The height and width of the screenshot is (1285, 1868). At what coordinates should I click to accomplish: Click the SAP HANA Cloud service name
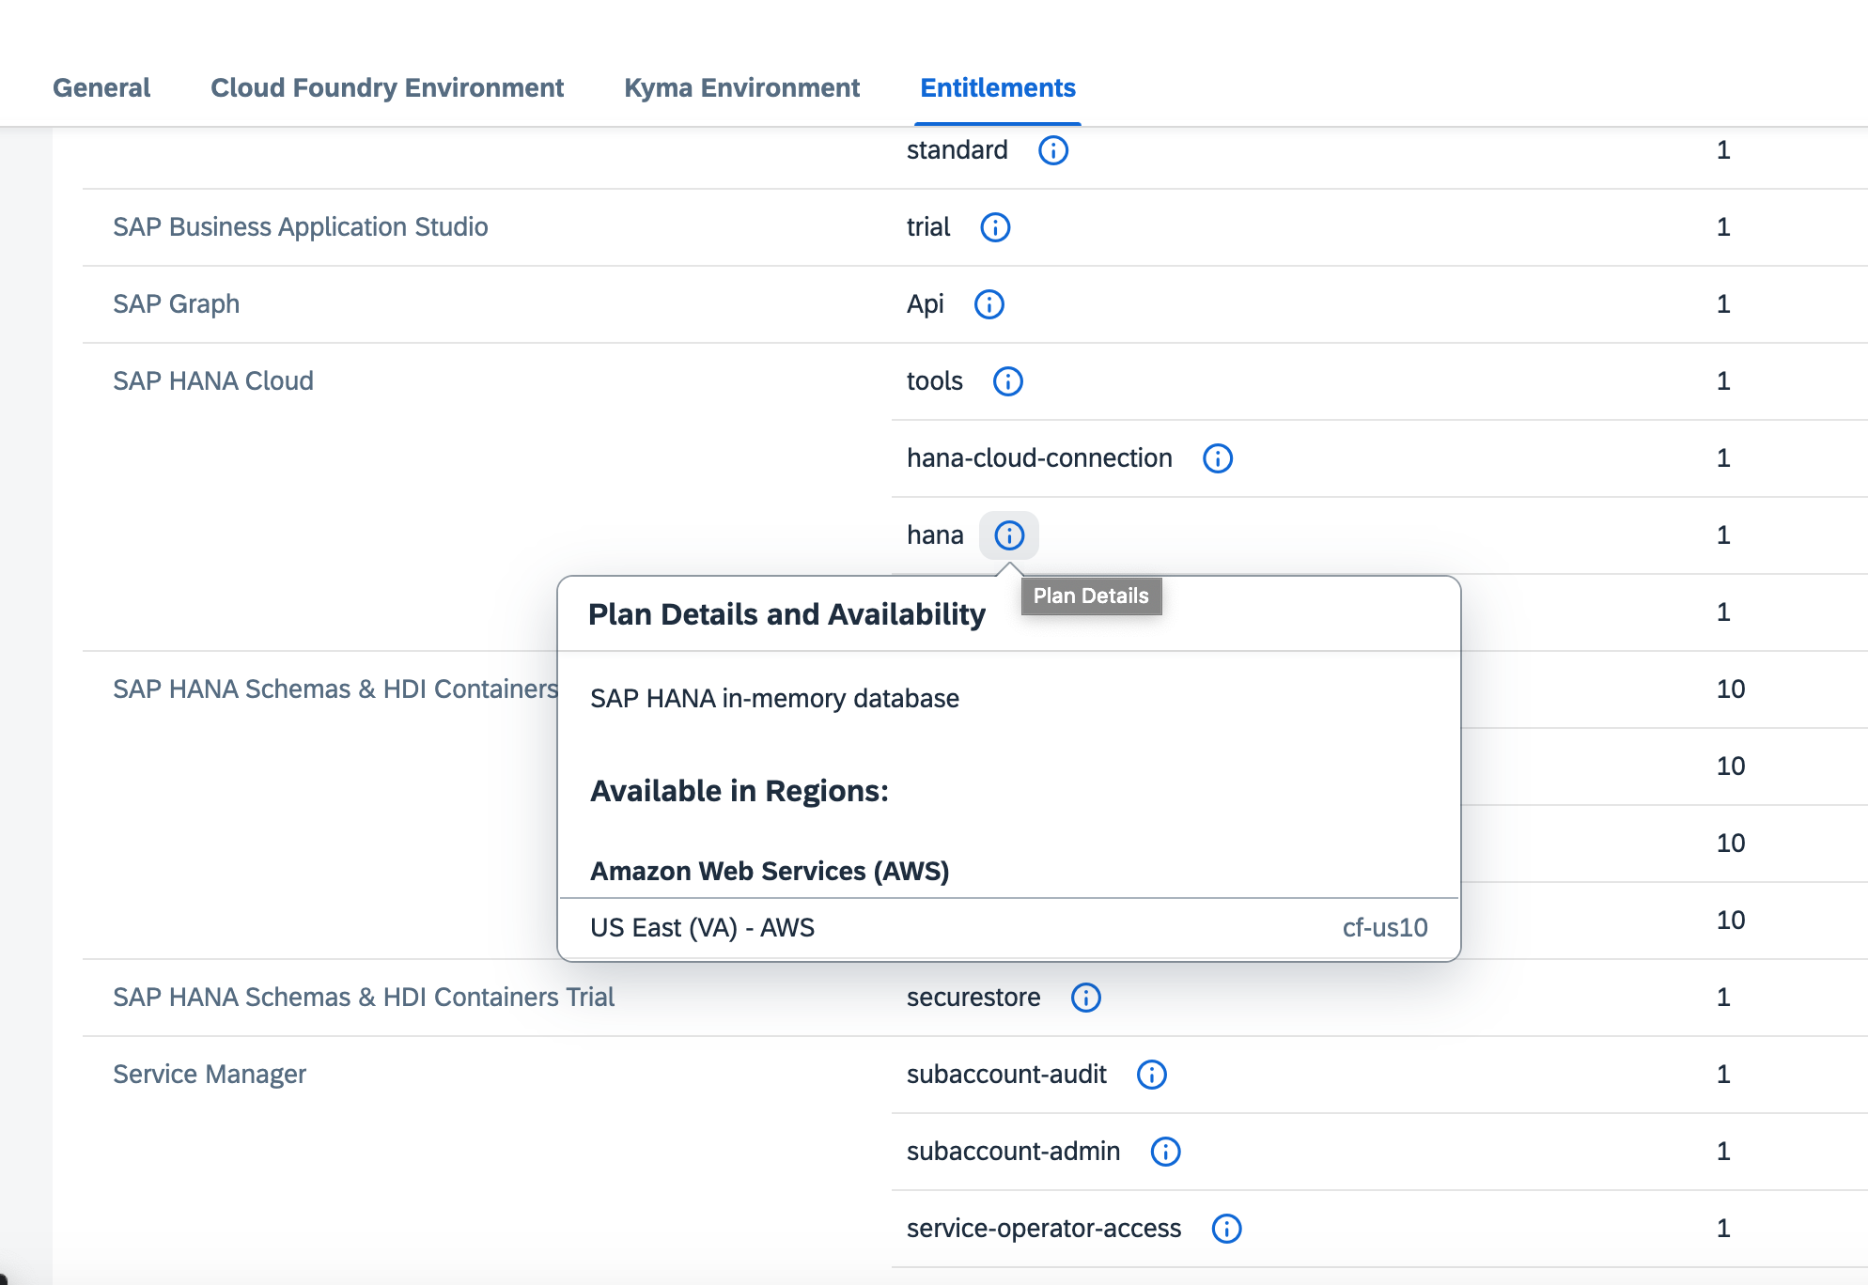tap(212, 381)
